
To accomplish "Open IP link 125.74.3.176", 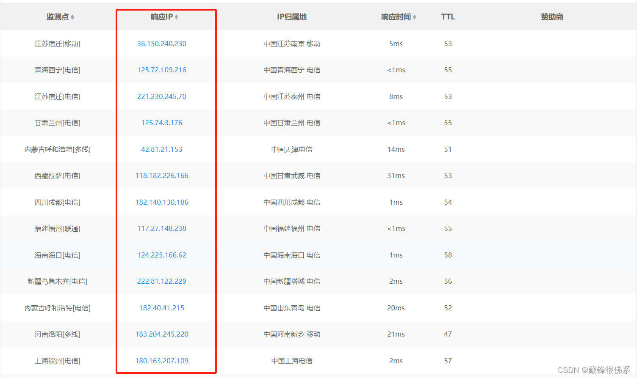I will 162,123.
